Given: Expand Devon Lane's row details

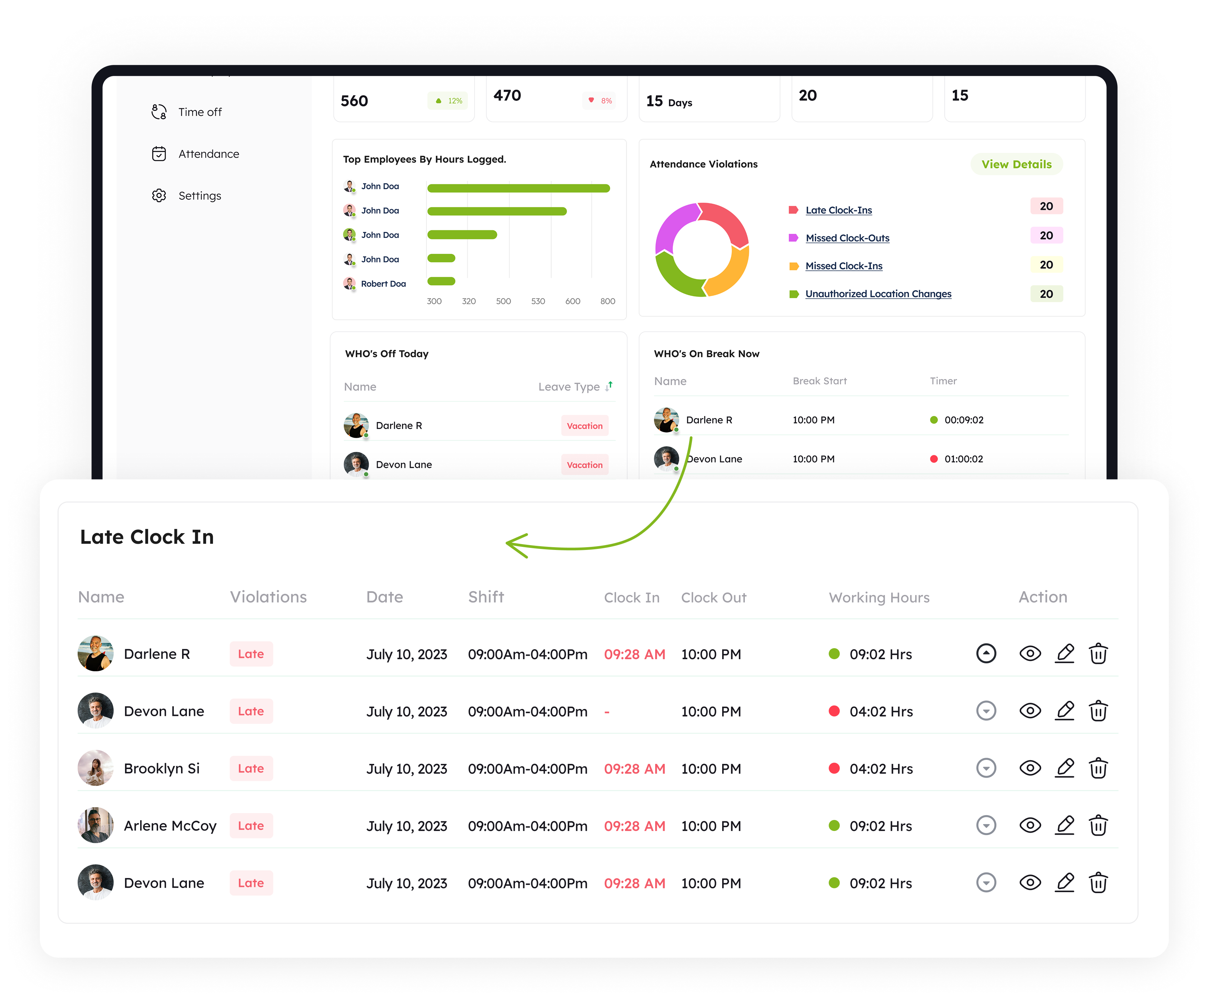Looking at the screenshot, I should coord(986,711).
